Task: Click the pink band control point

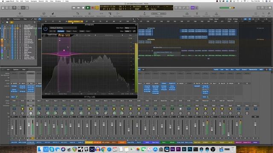Action: click(64, 50)
